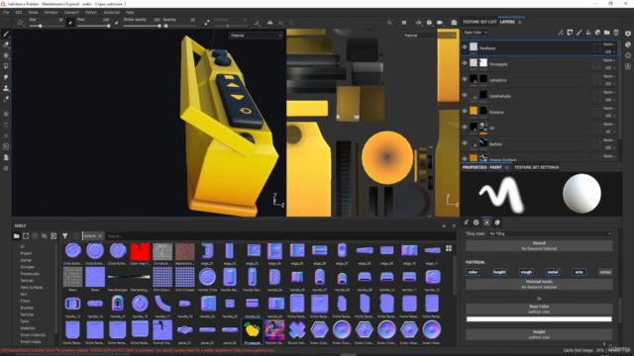Open the Edit menu

click(19, 13)
